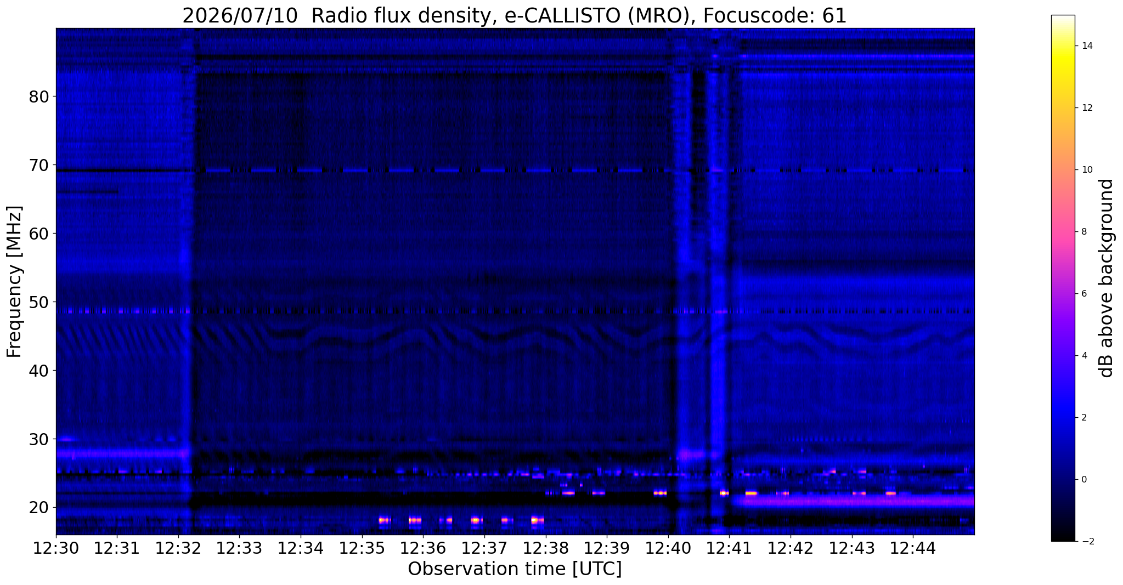Click the colorbar tick label 4

coord(1084,356)
